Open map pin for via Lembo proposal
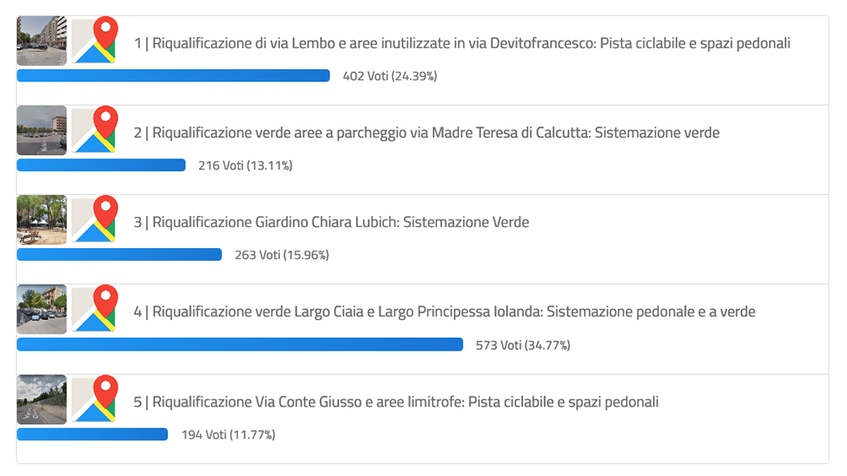 click(95, 41)
